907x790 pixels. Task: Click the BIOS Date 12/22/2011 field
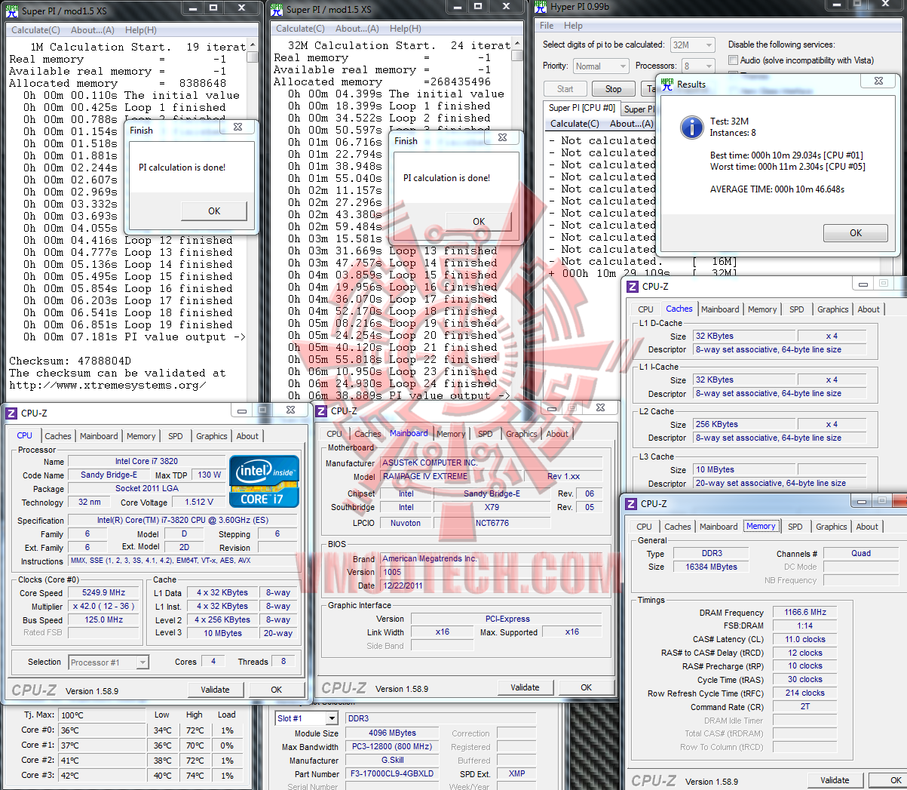(492, 586)
